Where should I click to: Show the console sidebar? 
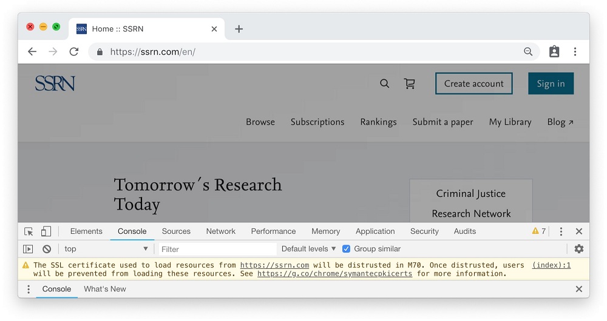(28, 249)
